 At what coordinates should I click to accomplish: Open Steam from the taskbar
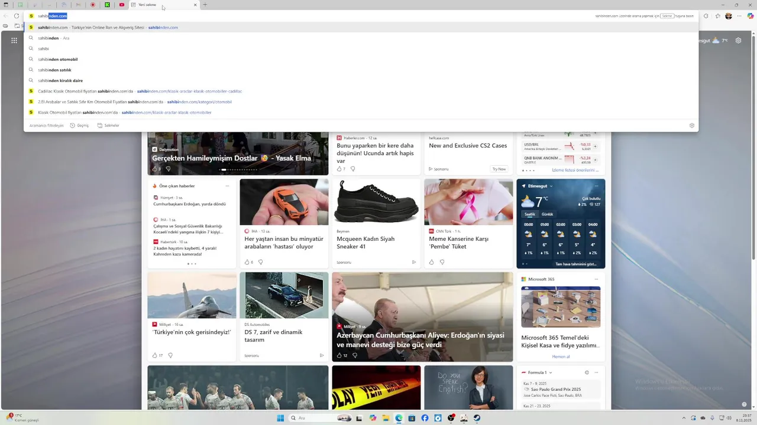tap(477, 418)
